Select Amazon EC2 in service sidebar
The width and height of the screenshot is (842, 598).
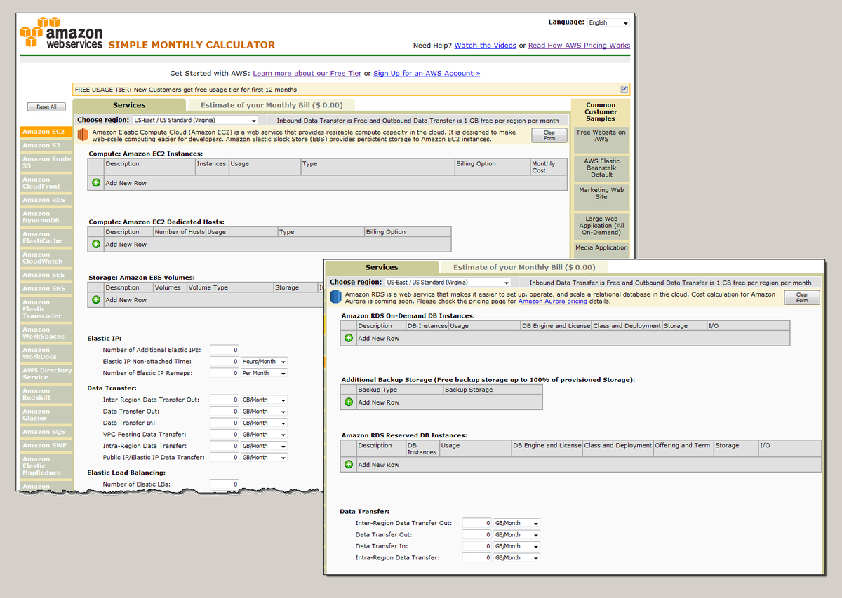click(46, 132)
